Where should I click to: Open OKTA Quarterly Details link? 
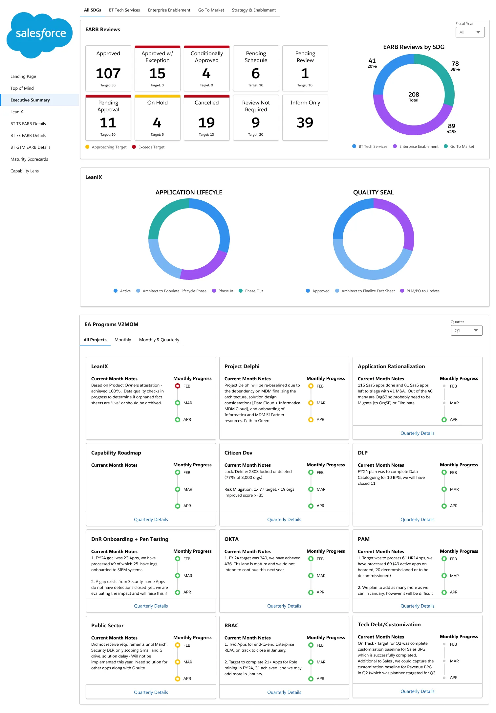coord(284,606)
